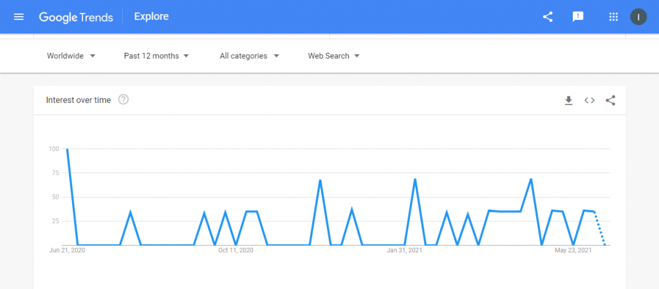The image size is (659, 289).
Task: Open the help icon beside Interest over time
Action: [x=123, y=100]
